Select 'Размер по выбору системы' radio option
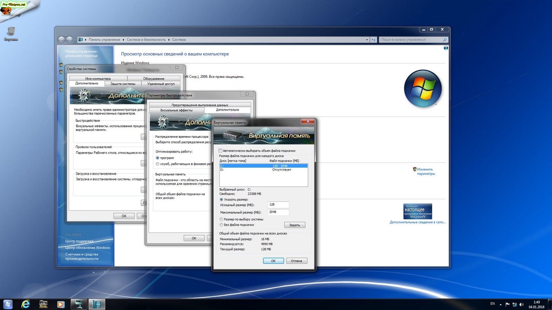The width and height of the screenshot is (552, 310). tap(221, 219)
